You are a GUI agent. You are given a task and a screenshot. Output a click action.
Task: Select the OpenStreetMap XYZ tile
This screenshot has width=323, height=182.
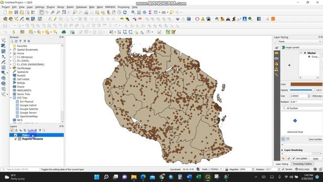coord(29,116)
